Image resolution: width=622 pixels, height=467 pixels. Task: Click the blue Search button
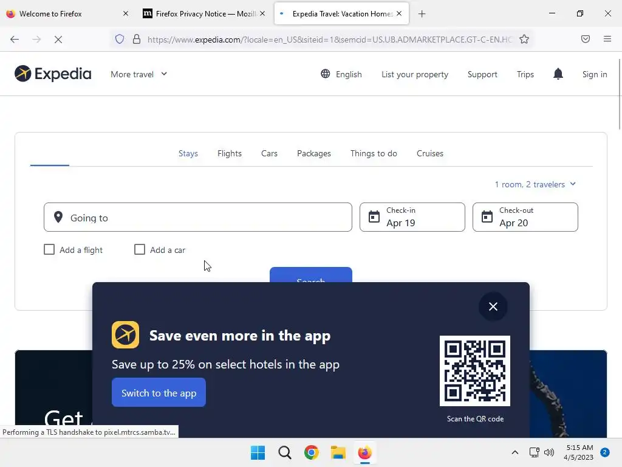tap(311, 275)
